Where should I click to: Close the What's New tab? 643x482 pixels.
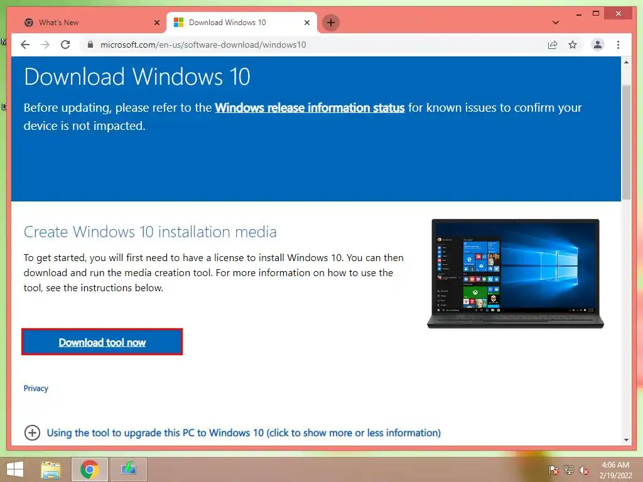click(x=156, y=23)
